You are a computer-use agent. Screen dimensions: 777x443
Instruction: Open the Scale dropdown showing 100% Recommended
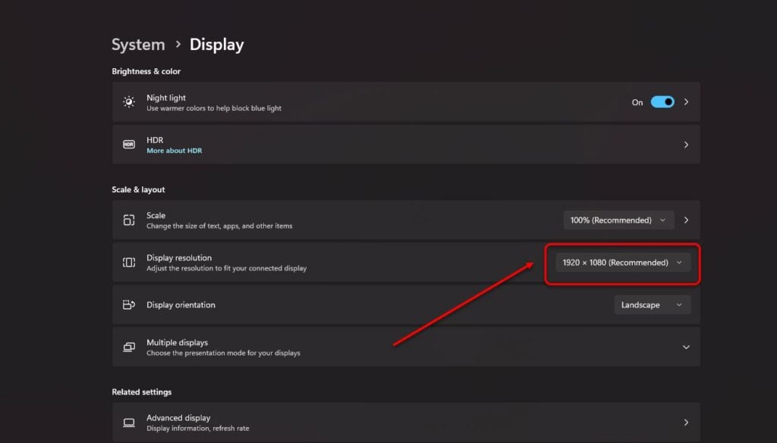click(618, 220)
